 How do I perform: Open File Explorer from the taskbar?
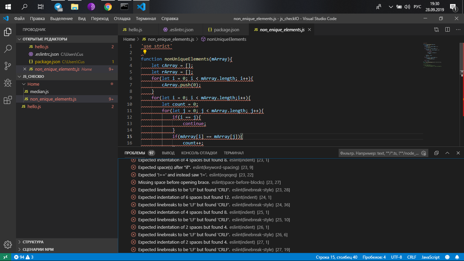coord(75,7)
